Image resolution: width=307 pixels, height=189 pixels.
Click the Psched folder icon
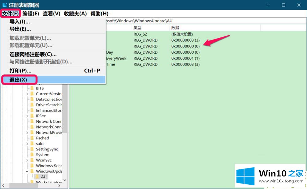[32, 138]
